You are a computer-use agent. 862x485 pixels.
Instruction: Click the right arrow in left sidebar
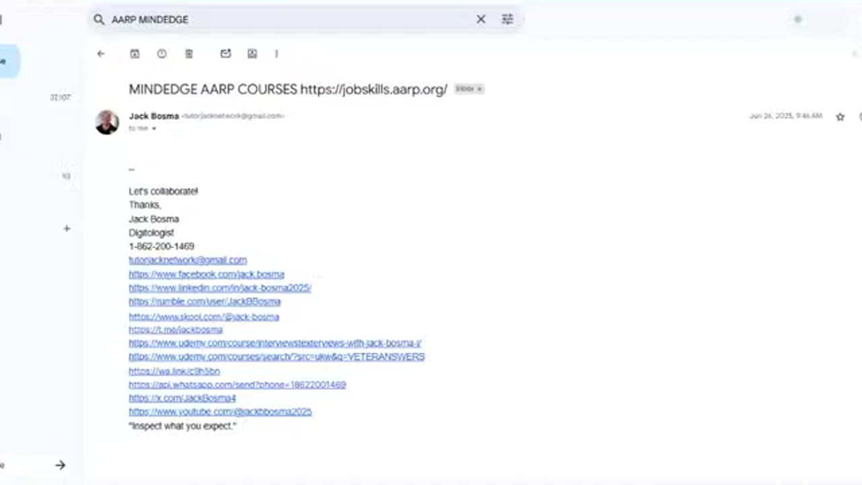pyautogui.click(x=60, y=465)
